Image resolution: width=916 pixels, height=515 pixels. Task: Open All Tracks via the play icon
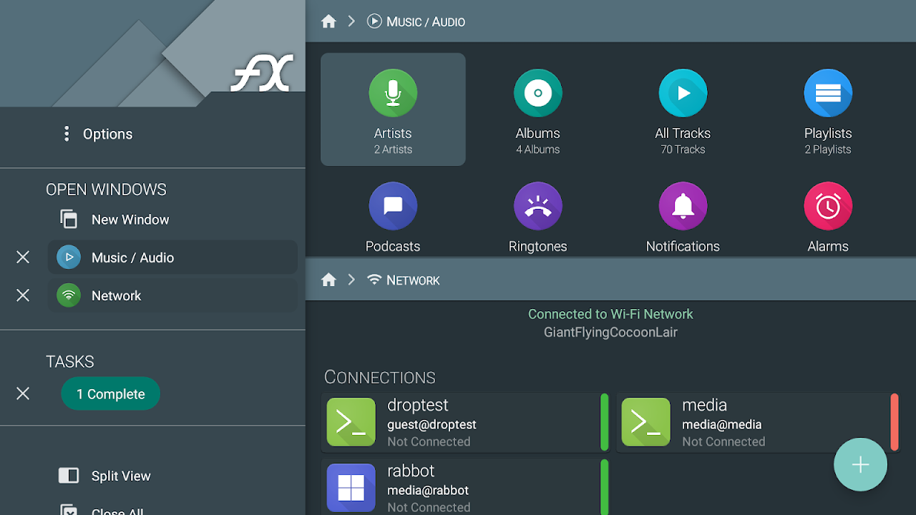point(683,92)
